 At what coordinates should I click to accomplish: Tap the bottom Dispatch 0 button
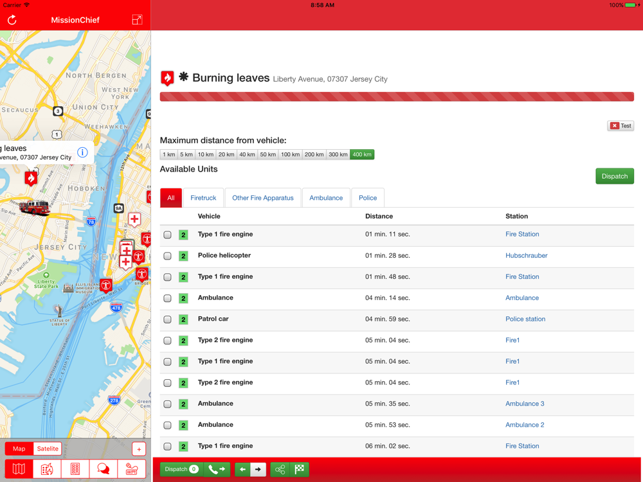pyautogui.click(x=181, y=469)
